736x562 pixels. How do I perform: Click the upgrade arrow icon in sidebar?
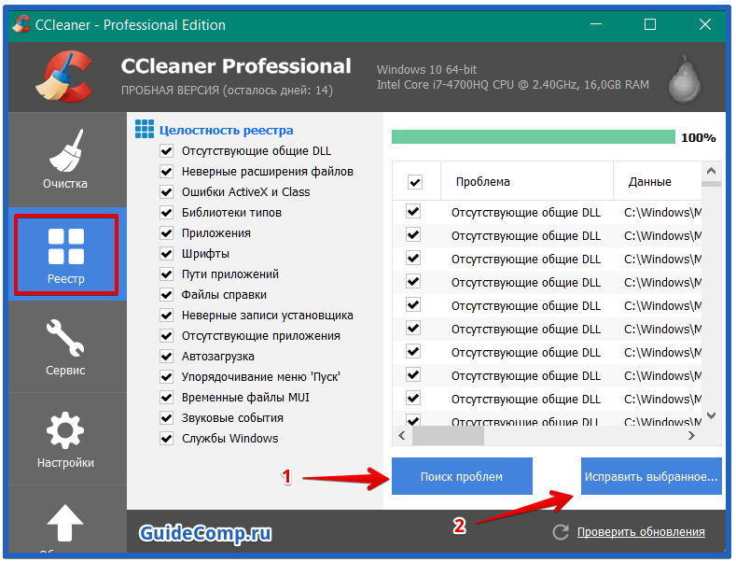pos(64,523)
